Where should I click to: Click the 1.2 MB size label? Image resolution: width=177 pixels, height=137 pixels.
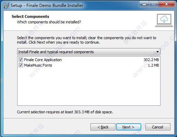pos(153,65)
